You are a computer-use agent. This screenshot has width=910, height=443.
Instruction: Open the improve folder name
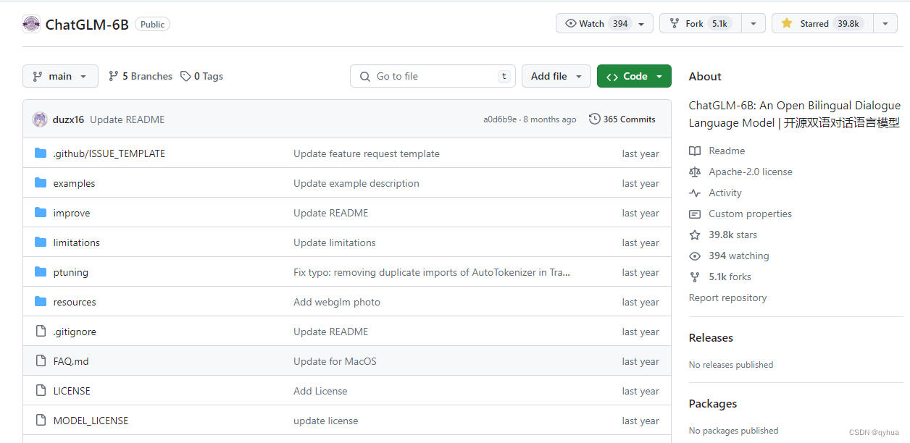[x=72, y=213]
